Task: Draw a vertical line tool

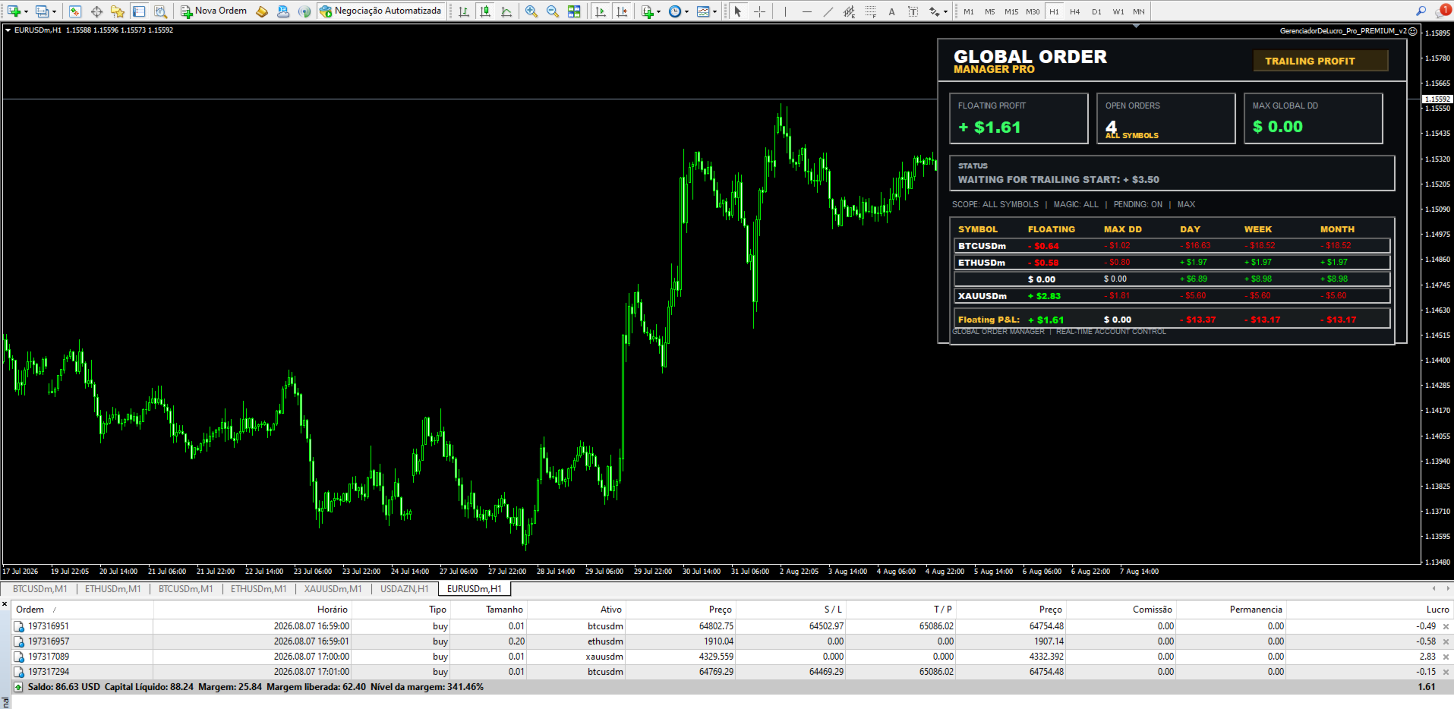Action: [785, 11]
